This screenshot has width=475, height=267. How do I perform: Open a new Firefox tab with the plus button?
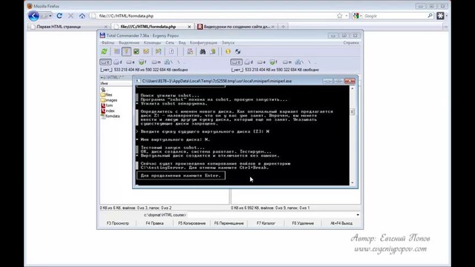pyautogui.click(x=283, y=27)
